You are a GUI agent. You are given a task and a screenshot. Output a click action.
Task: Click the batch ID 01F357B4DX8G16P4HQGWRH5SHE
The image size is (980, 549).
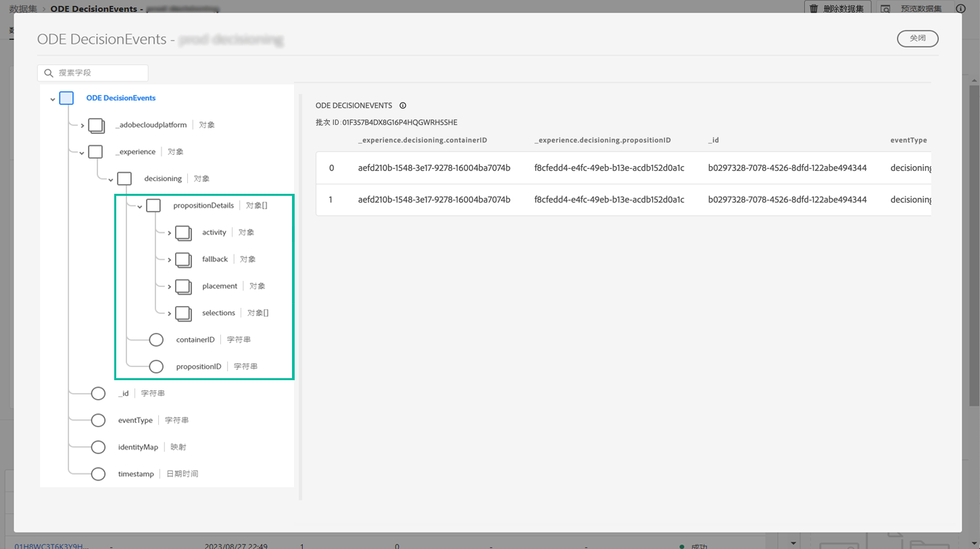coord(400,123)
